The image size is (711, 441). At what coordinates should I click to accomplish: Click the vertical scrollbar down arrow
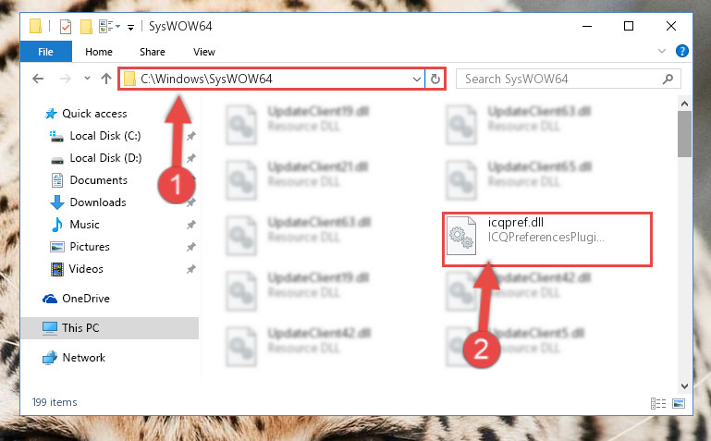pos(684,386)
